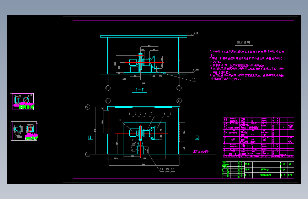Select part callout number 15
Screen dimensions: 308x199
point(167,169)
